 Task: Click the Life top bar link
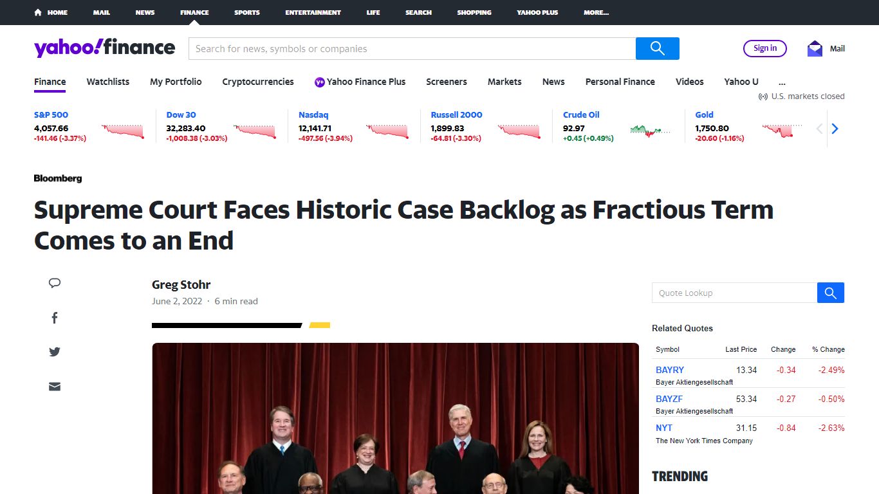(x=373, y=12)
